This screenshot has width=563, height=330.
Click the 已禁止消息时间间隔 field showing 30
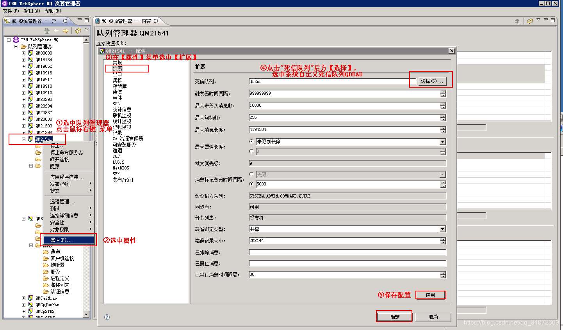tap(344, 275)
